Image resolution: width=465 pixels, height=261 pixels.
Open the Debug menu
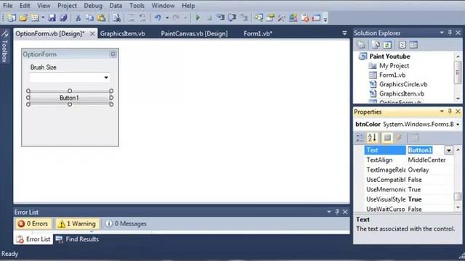coord(93,6)
